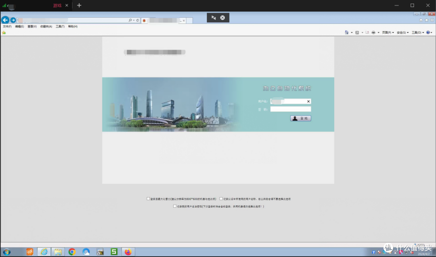This screenshot has width=436, height=257.
Task: Click the command bar Home icon
Action: [347, 33]
